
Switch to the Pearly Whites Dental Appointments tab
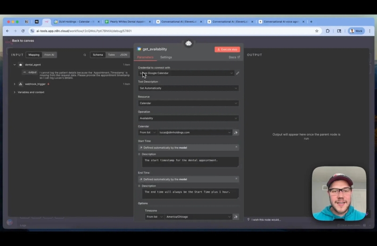tap(128, 22)
